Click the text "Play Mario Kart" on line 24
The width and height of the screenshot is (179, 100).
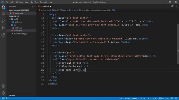point(72,66)
